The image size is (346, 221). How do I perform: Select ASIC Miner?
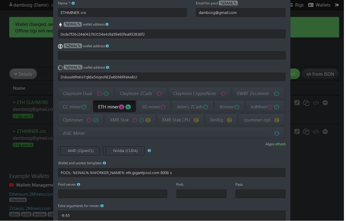pos(171,133)
